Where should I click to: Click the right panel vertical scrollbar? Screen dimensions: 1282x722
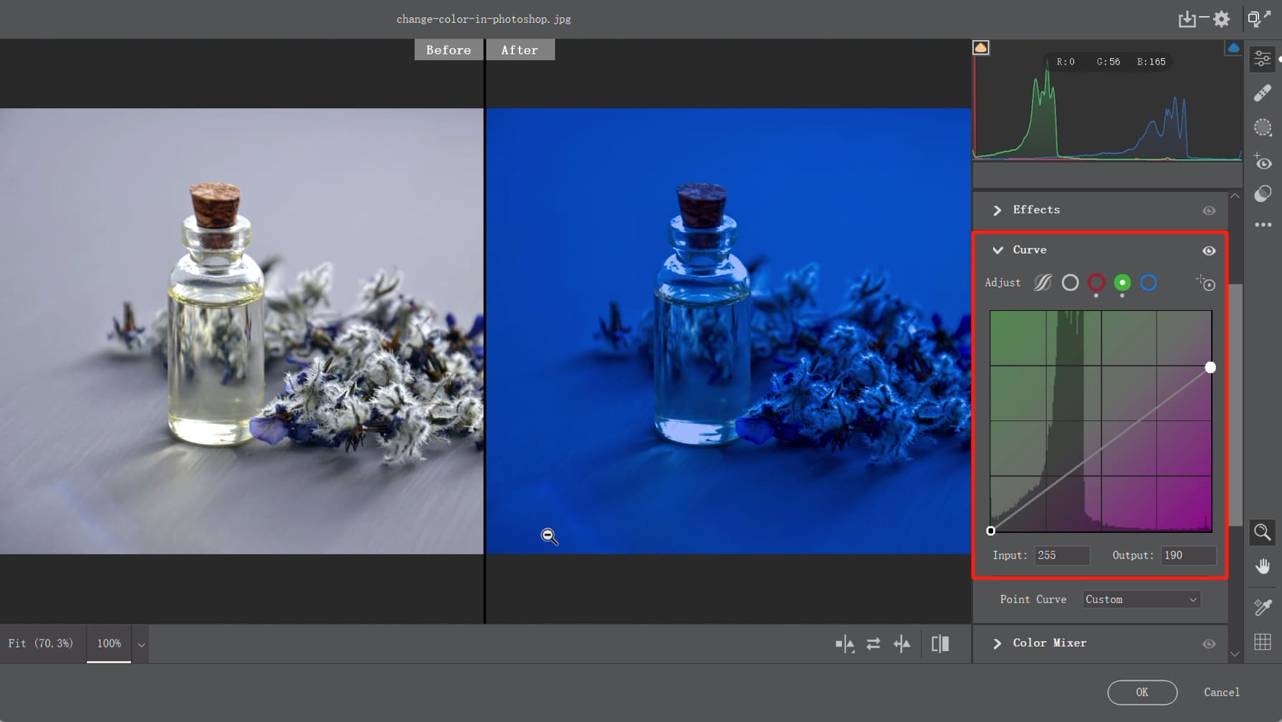1235,405
